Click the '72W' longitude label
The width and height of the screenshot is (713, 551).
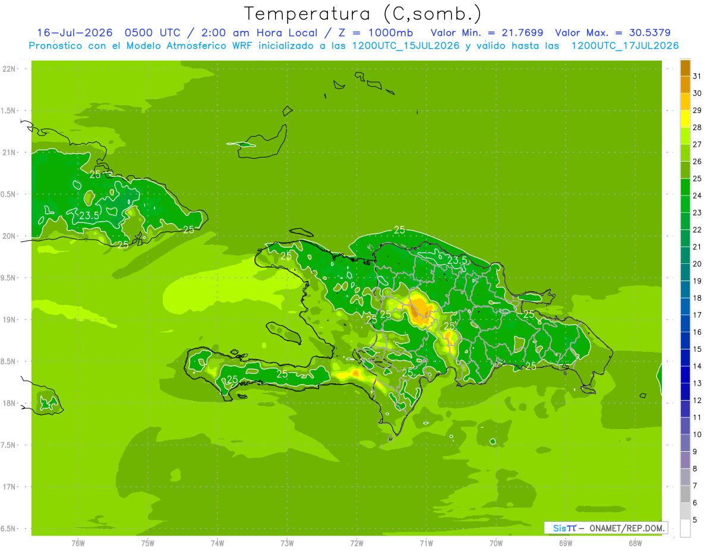[356, 543]
